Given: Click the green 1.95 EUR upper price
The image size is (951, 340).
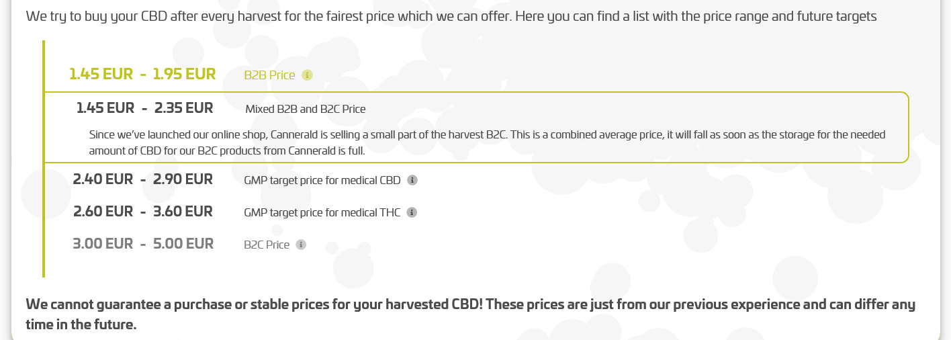Looking at the screenshot, I should 184,74.
